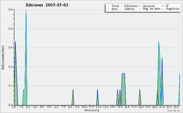Click the orange line swatch beside Bots
183x113 pixels.
108,9
